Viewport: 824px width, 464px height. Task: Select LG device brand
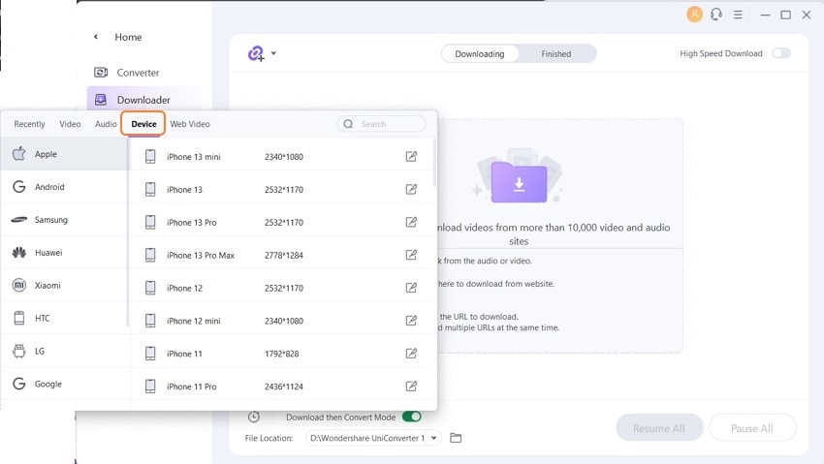pyautogui.click(x=64, y=351)
